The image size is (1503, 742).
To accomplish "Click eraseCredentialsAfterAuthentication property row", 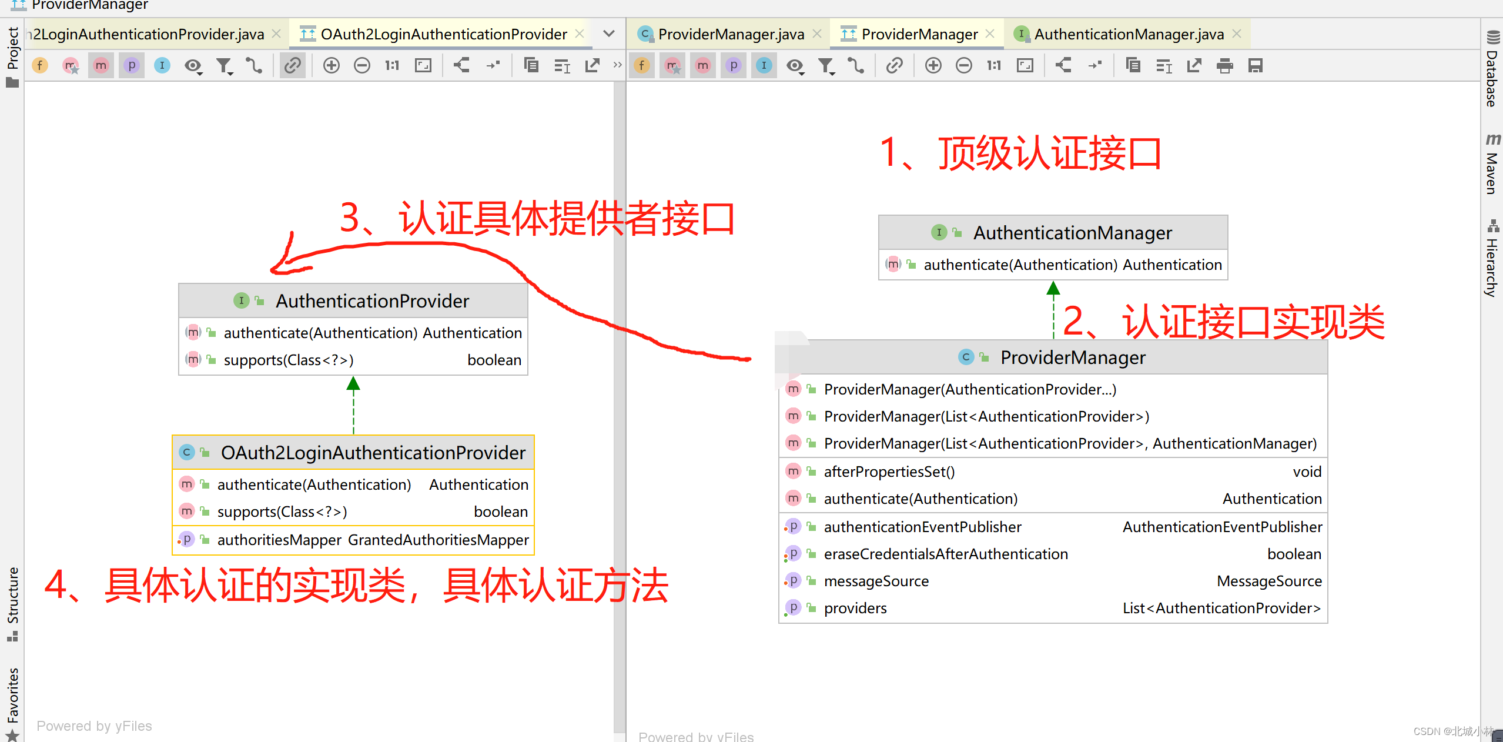I will pyautogui.click(x=1053, y=554).
